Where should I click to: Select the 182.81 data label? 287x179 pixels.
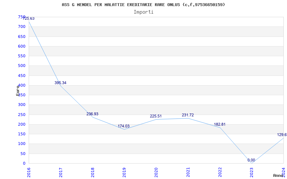220,124
